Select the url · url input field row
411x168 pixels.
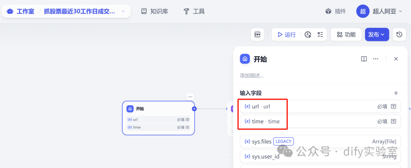320,106
